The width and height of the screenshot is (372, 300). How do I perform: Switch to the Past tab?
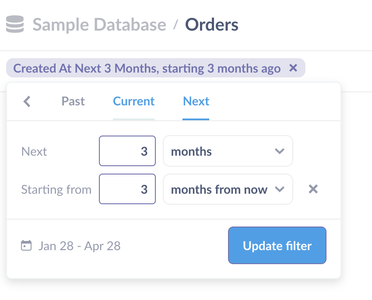click(73, 101)
